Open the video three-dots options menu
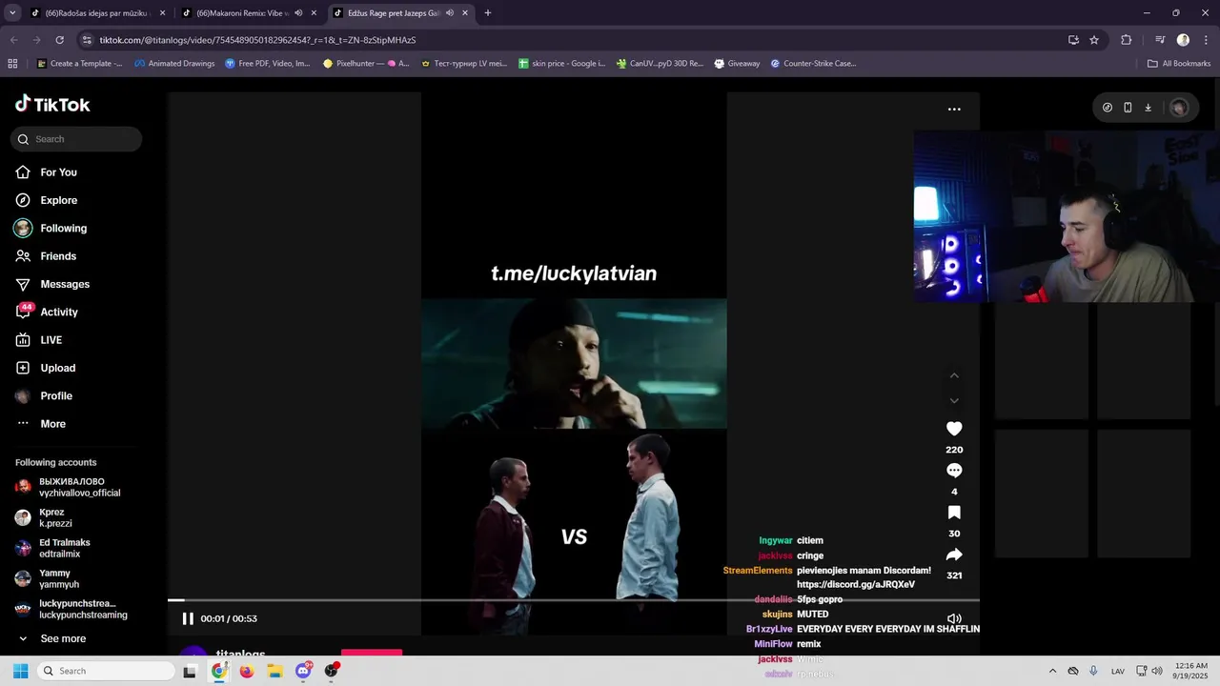 [954, 110]
